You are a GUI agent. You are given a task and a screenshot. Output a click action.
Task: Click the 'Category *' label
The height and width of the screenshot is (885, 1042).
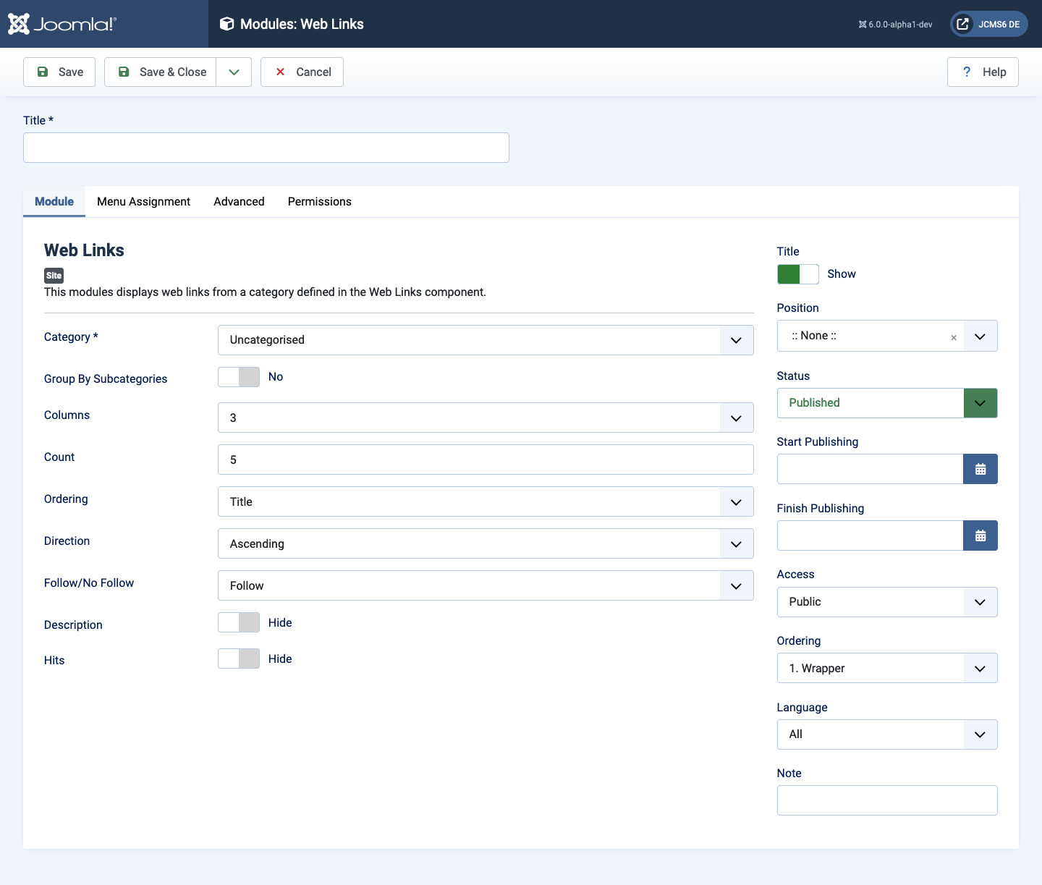[x=71, y=336]
